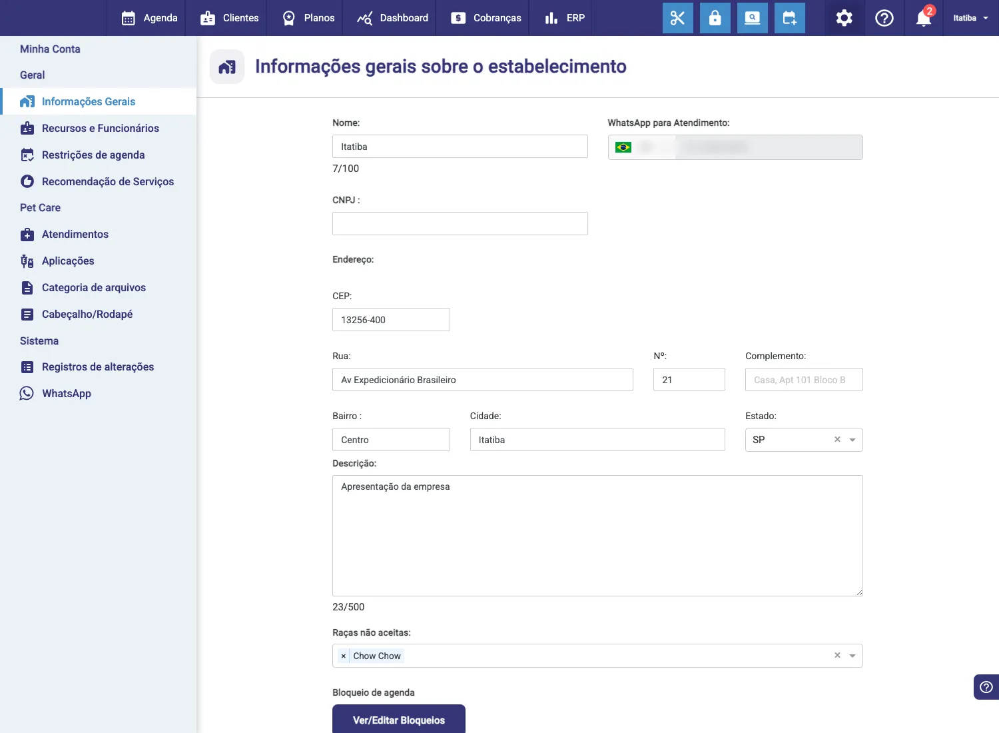Viewport: 999px width, 733px height.
Task: Click Ver/Editar Bloqueios button
Action: [x=399, y=719]
